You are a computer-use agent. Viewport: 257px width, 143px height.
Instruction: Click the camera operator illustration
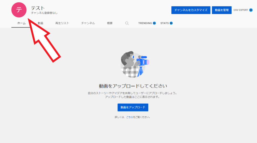click(x=135, y=64)
